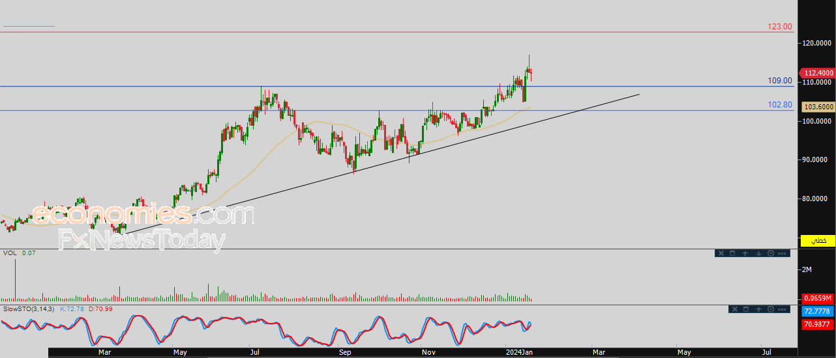Click the 72.7778 blue stochastic tag
The image size is (836, 358).
(x=818, y=312)
